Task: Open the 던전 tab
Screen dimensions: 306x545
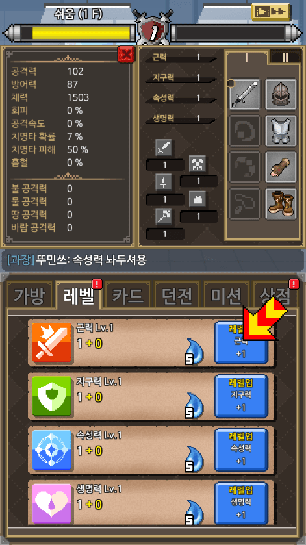Action: pyautogui.click(x=177, y=295)
